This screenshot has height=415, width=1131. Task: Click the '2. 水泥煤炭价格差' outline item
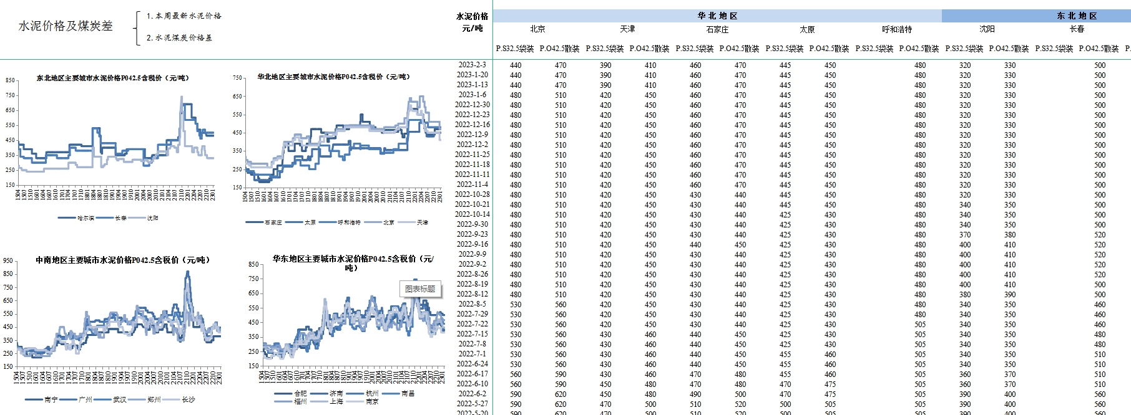[x=179, y=37]
